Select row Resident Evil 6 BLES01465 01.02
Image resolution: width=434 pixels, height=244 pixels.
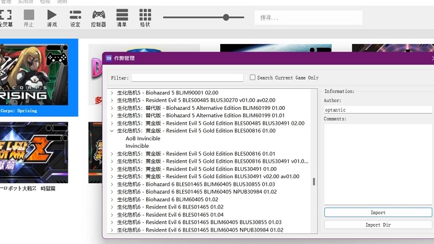pos(170,207)
